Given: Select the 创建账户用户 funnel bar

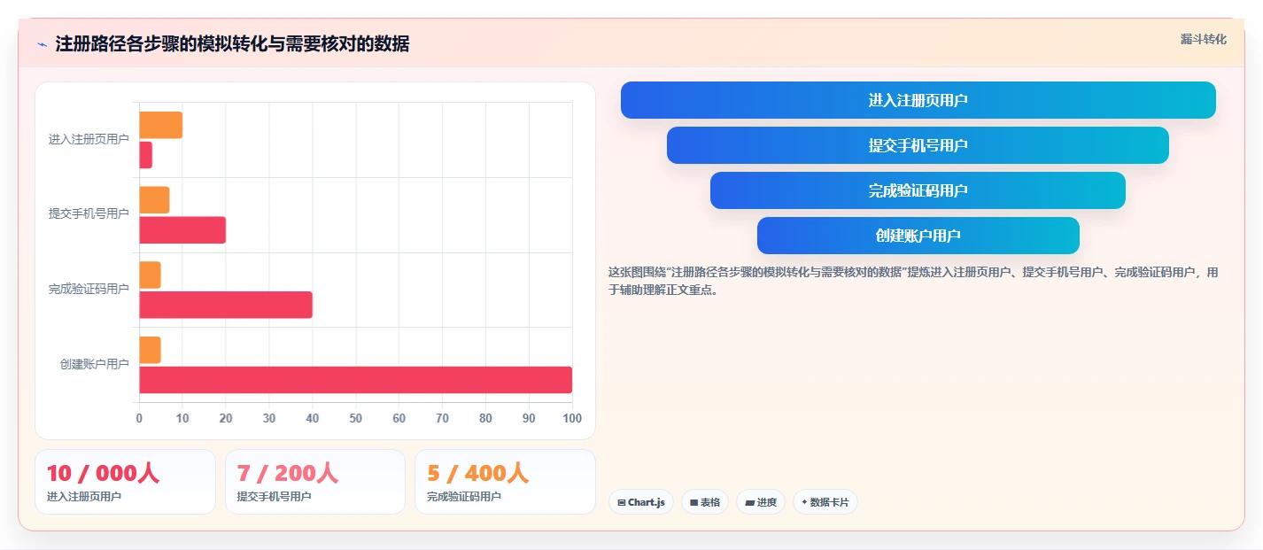Looking at the screenshot, I should click(918, 236).
